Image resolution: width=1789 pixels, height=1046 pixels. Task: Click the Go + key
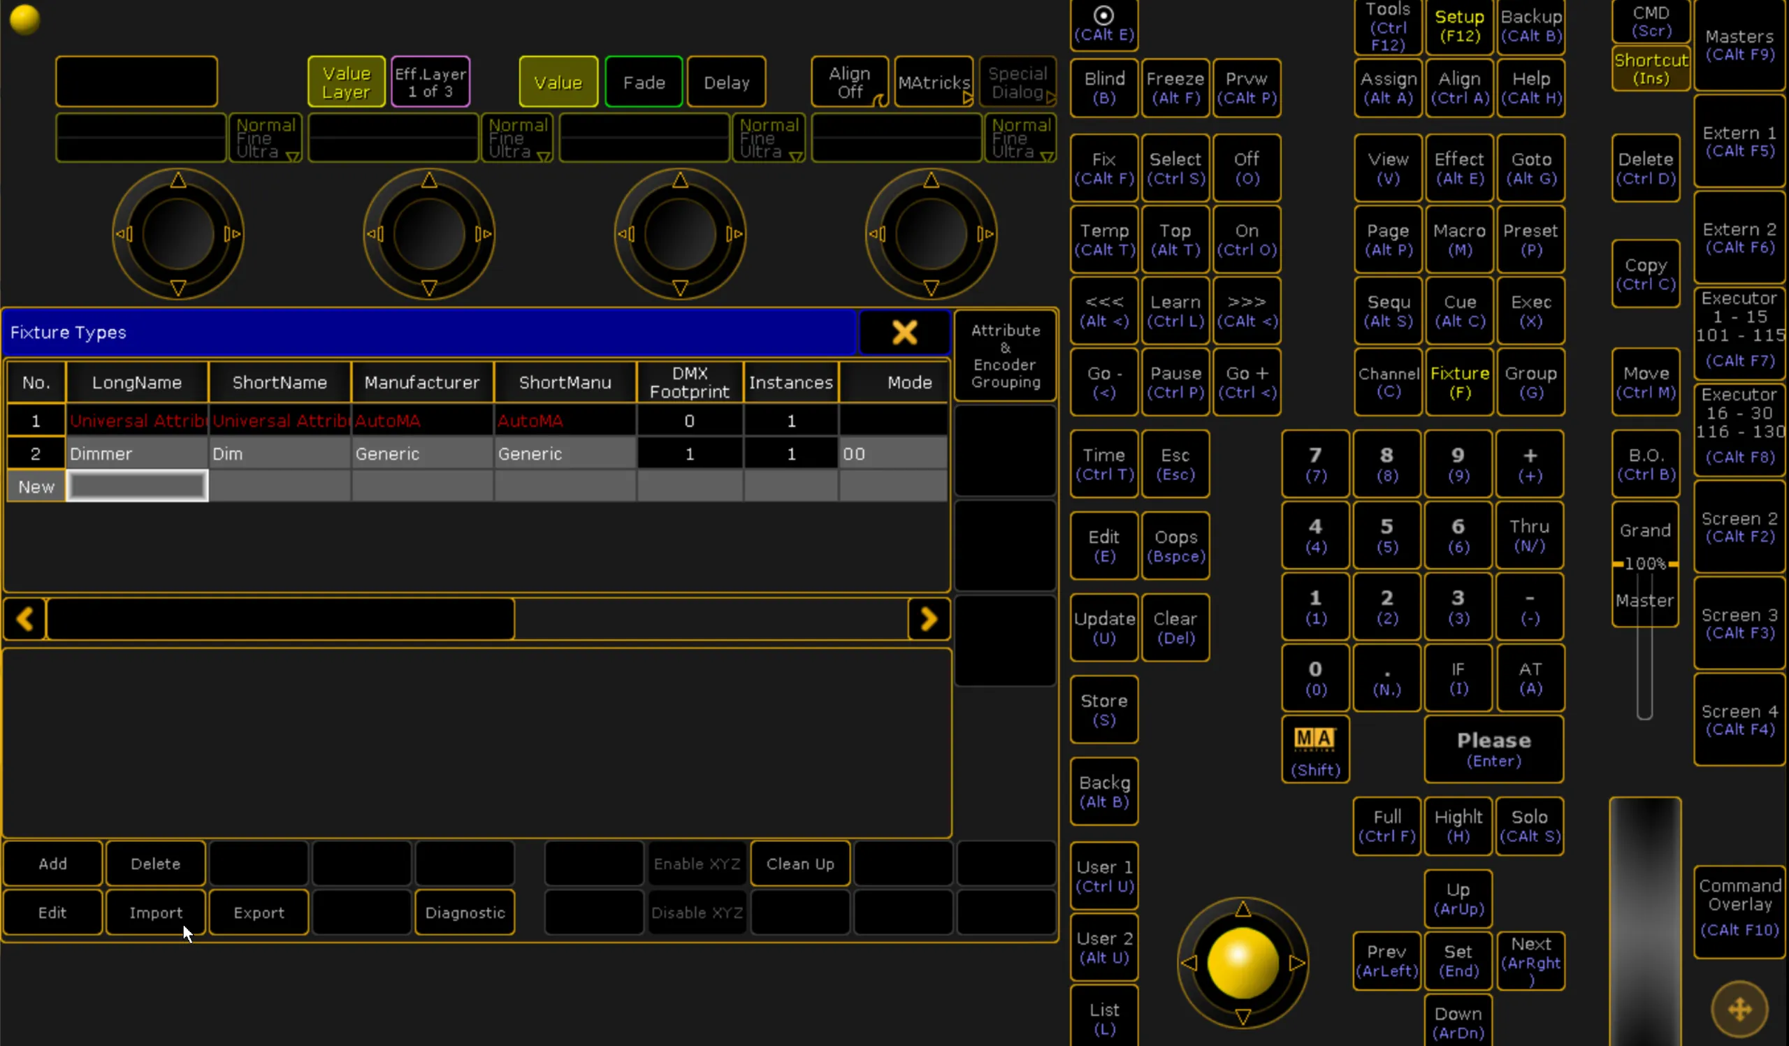1247,382
